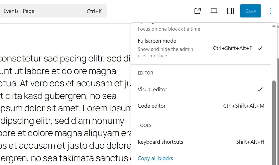The height and width of the screenshot is (165, 279).
Task: Keep Visual editor selected
Action: pos(152,89)
